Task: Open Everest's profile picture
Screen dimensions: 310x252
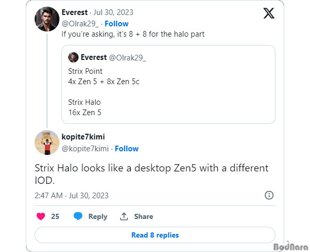Action: 47,19
